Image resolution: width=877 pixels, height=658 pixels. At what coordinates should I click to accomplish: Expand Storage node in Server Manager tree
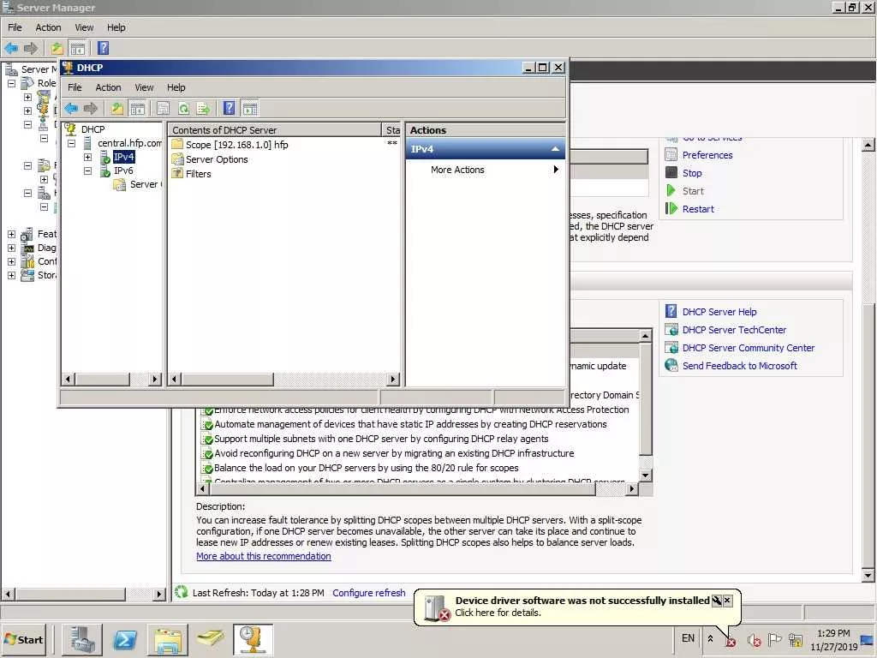11,275
